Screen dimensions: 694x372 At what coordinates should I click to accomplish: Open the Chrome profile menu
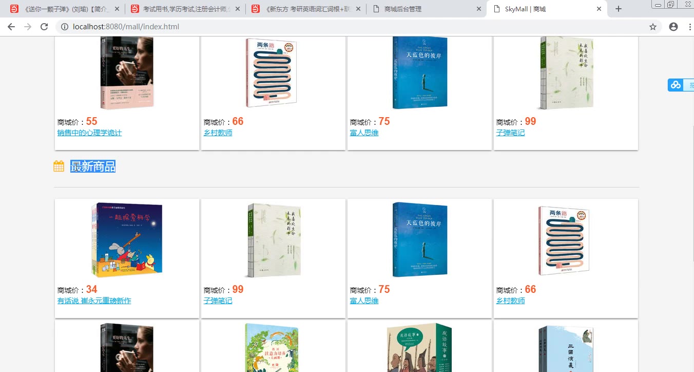[673, 27]
